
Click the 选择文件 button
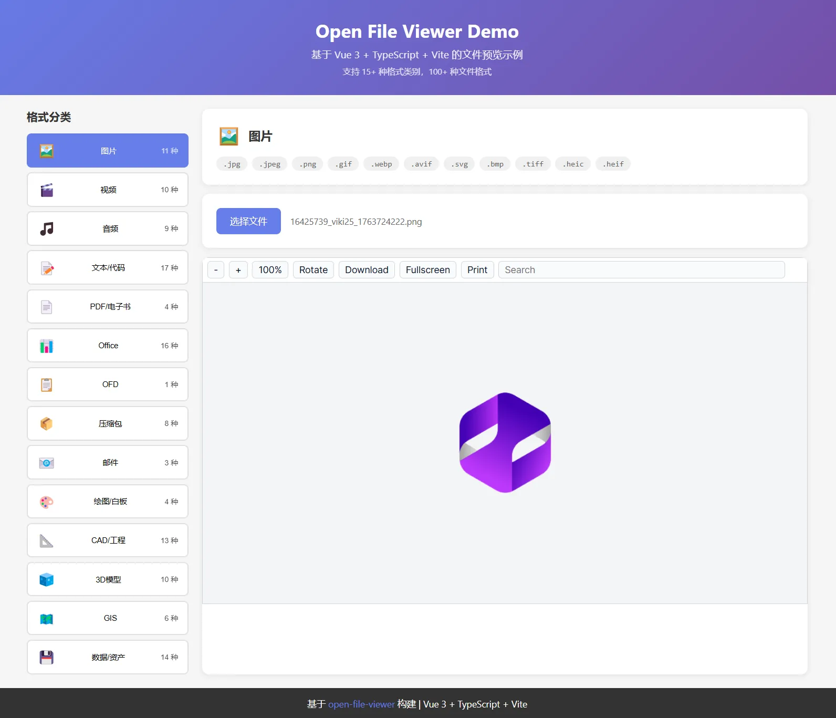pyautogui.click(x=248, y=221)
